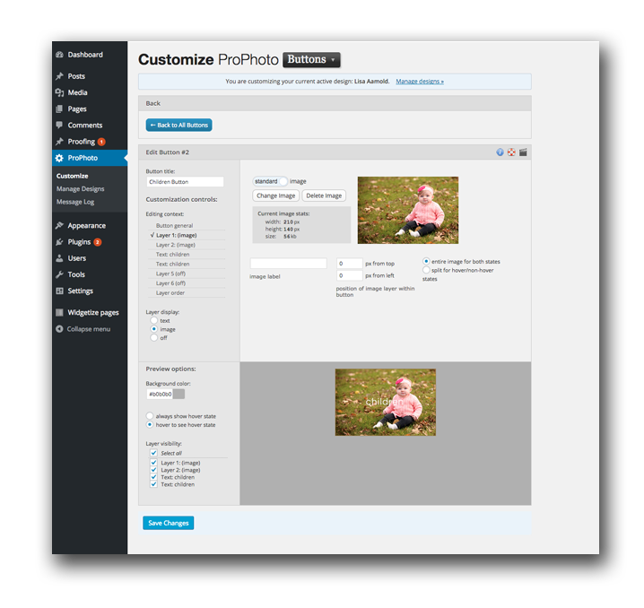Open the Customize submenu item
Screen dimensions: 644x608
pyautogui.click(x=73, y=176)
